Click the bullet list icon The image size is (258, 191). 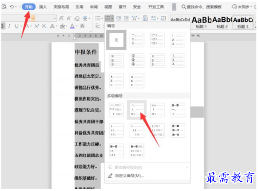[98, 18]
